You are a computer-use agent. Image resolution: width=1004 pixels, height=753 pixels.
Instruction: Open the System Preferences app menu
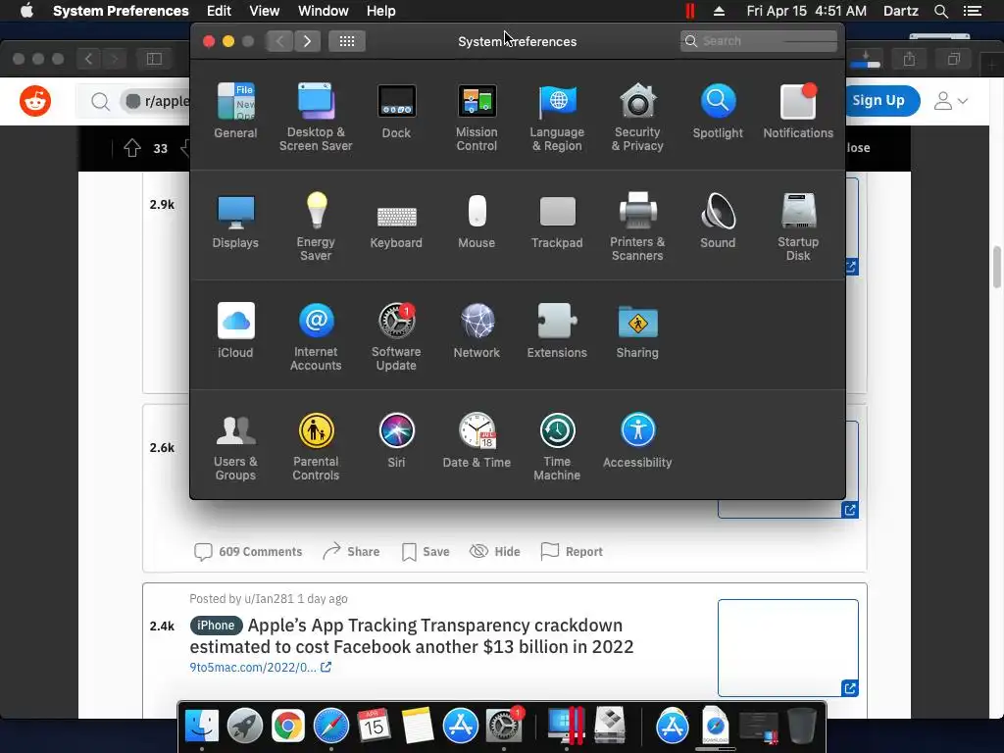(121, 11)
